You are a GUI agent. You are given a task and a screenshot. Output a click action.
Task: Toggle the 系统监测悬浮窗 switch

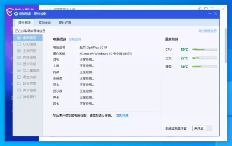202,128
